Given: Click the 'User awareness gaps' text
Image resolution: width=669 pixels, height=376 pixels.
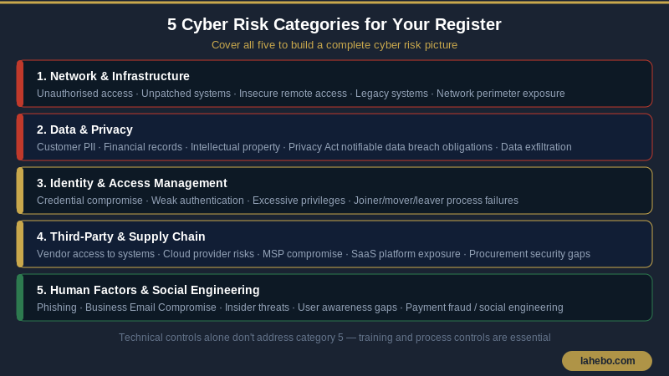Looking at the screenshot, I should (347, 307).
